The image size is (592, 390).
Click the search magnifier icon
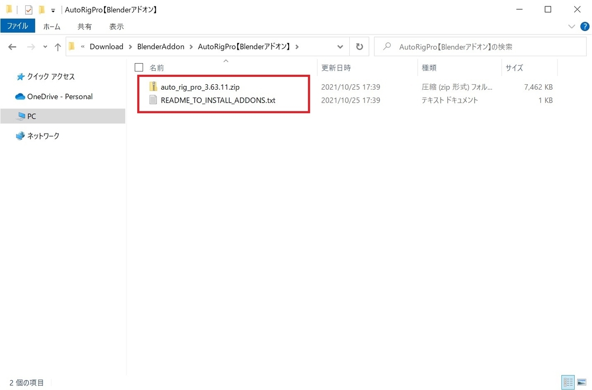pos(388,47)
